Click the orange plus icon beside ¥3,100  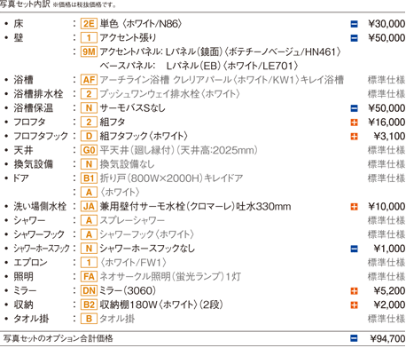click(354, 137)
